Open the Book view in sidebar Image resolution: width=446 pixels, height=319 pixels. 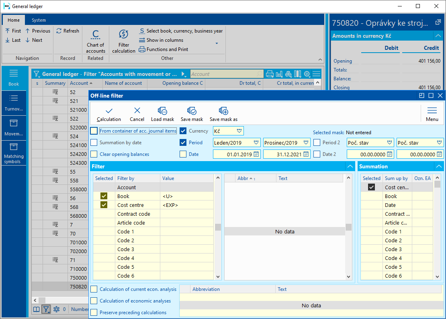pos(14,78)
